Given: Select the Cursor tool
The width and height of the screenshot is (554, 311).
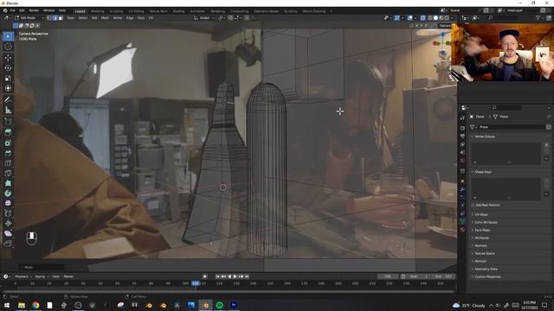Looking at the screenshot, I should click(8, 47).
